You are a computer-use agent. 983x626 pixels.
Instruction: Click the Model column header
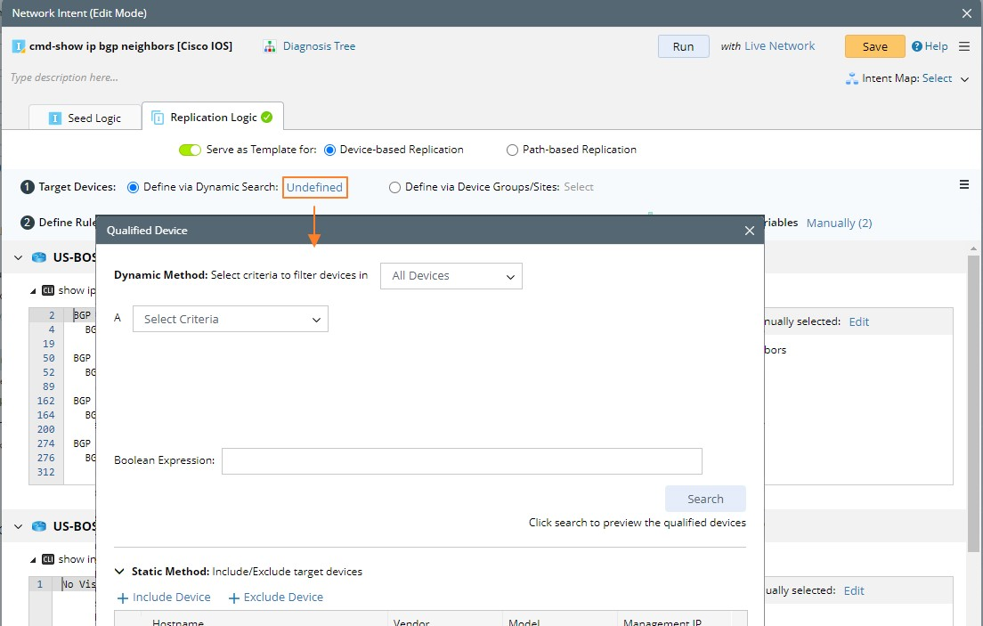pyautogui.click(x=524, y=622)
